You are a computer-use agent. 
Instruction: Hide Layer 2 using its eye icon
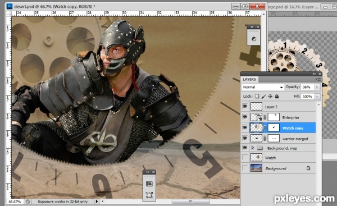(245, 106)
